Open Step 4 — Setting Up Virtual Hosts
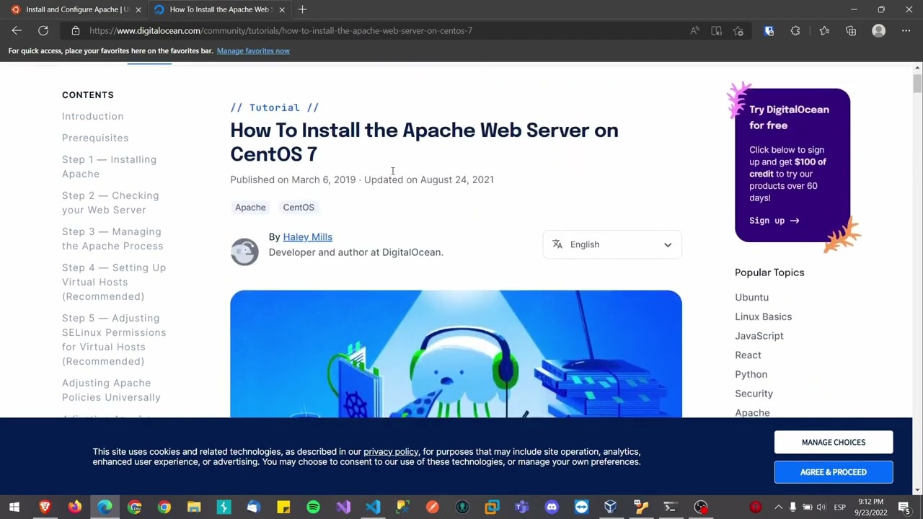 point(114,282)
